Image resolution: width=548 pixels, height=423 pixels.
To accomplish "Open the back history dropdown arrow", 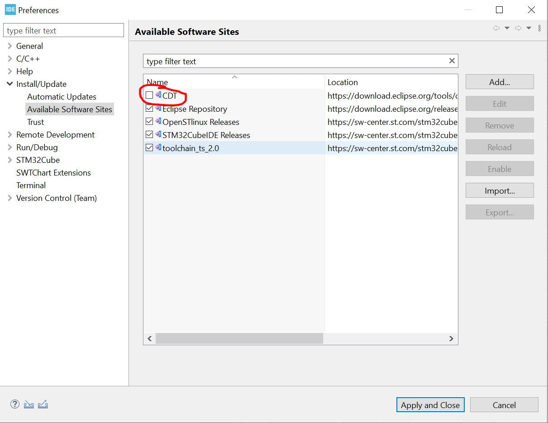I will point(507,28).
